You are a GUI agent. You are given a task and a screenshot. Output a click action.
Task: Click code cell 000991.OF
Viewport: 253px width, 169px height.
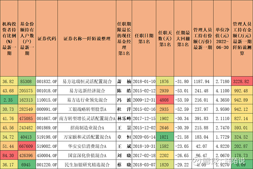click(46, 109)
